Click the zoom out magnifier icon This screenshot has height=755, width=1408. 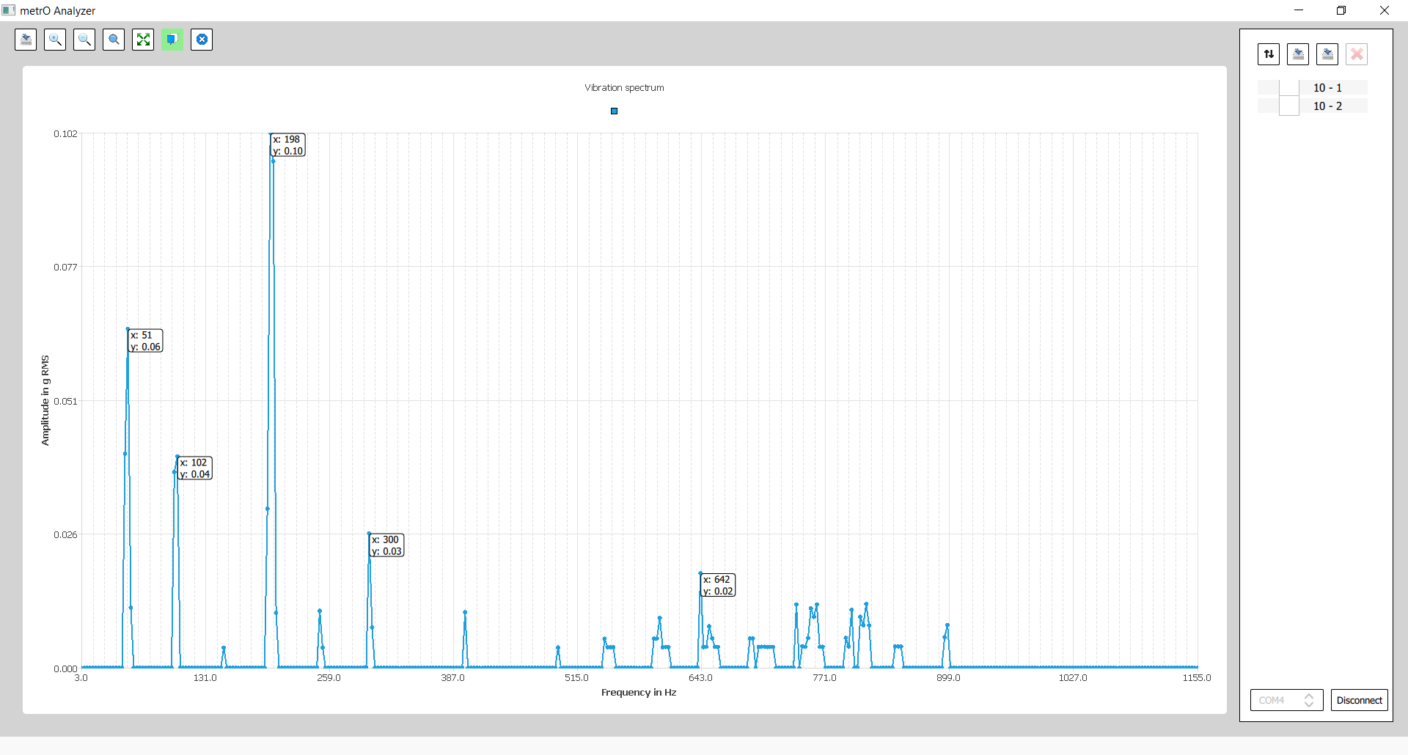click(x=84, y=40)
